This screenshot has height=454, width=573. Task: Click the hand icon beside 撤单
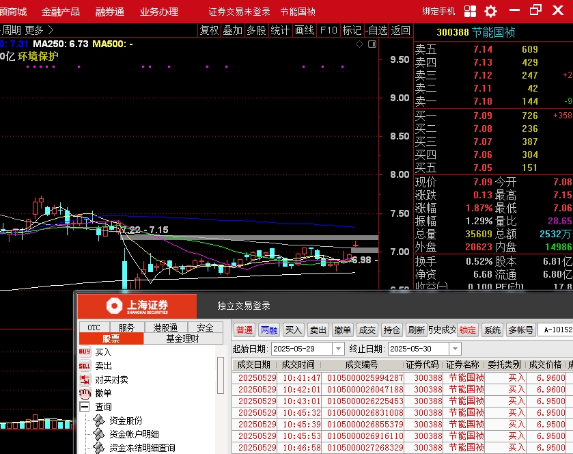[x=85, y=393]
